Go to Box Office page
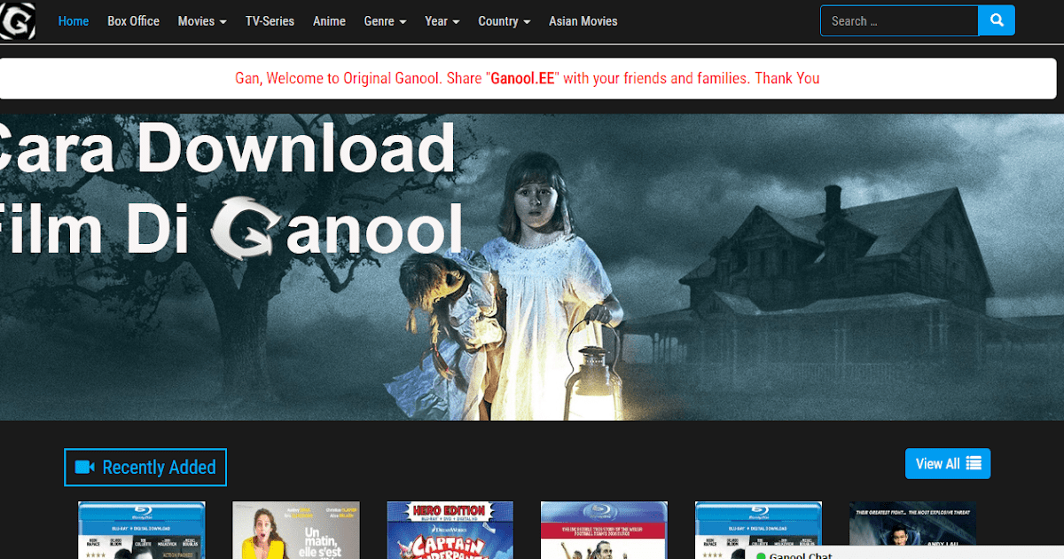The width and height of the screenshot is (1064, 559). point(134,21)
